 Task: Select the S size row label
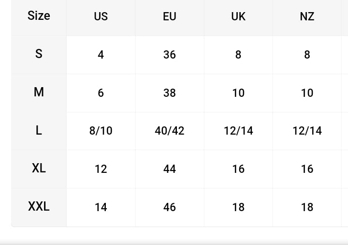coord(39,54)
